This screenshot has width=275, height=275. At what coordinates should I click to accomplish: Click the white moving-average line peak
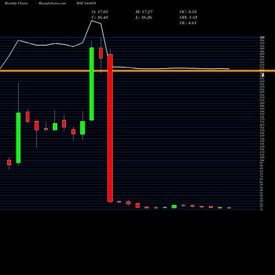click(92, 21)
